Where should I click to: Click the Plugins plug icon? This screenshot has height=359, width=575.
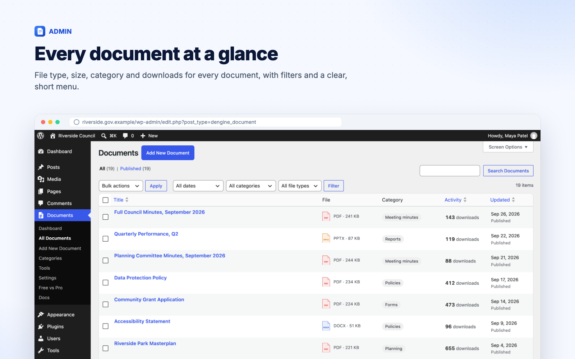point(41,327)
